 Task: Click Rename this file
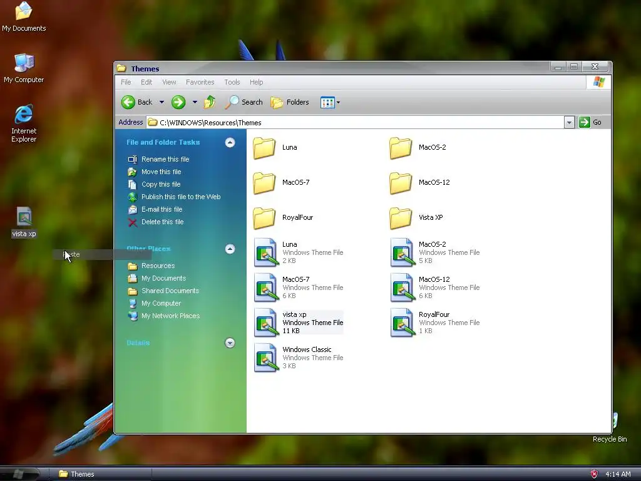[165, 159]
